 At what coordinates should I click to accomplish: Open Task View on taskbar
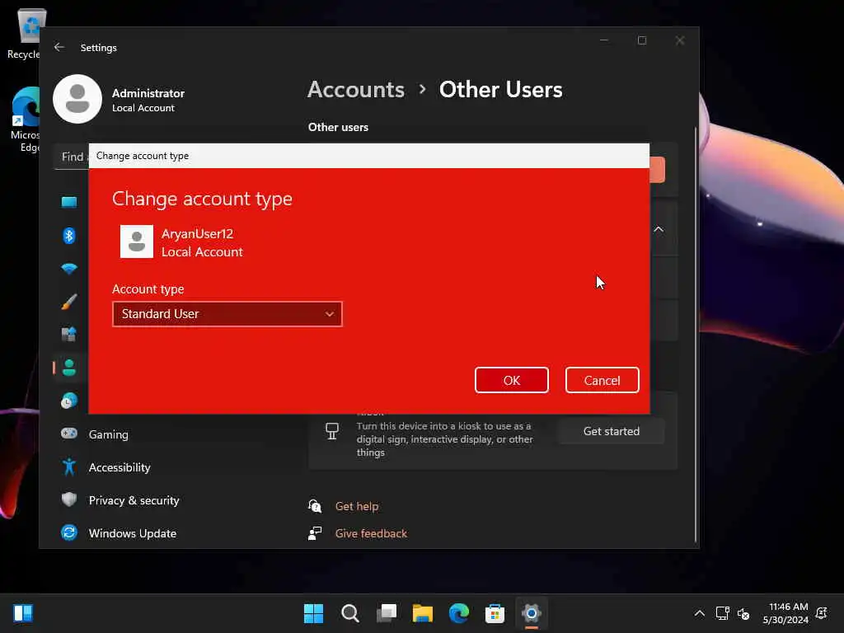coord(387,613)
